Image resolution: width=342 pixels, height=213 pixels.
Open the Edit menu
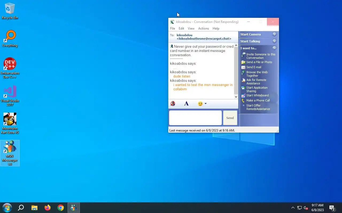coord(181,28)
